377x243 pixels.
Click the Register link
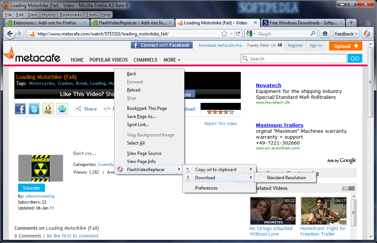pyautogui.click(x=296, y=45)
